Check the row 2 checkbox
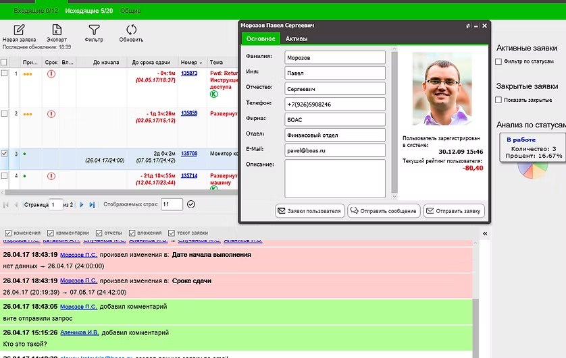This screenshot has width=566, height=358. click(x=4, y=113)
